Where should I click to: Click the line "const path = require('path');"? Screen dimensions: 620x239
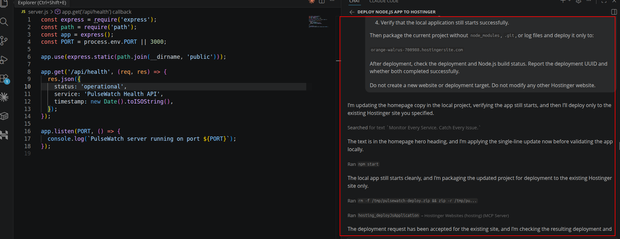pyautogui.click(x=89, y=27)
